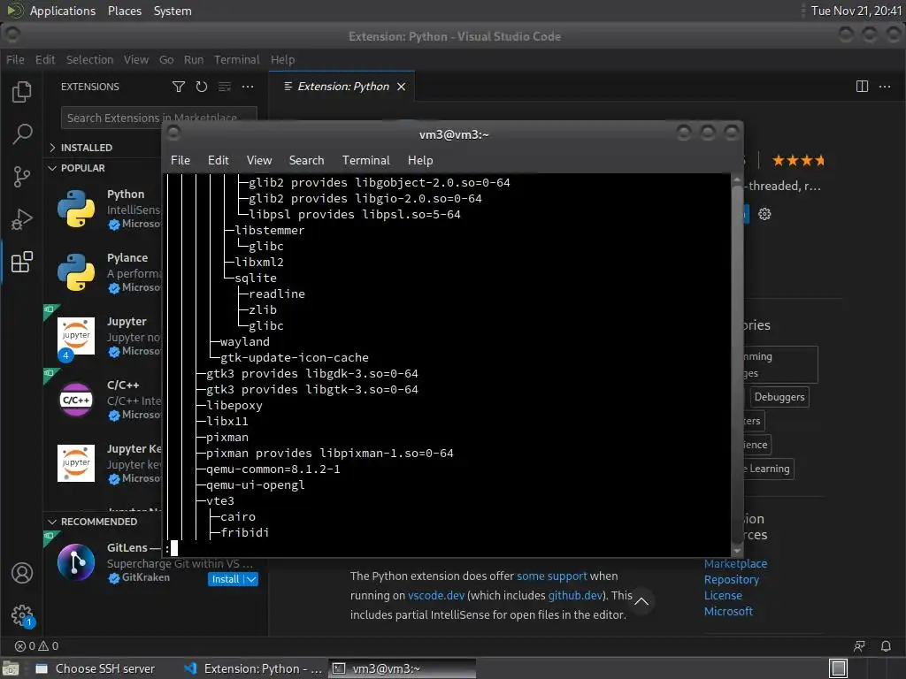Screen dimensions: 906x679
Task: Click the feedback icon in status bar
Action: coord(859,646)
